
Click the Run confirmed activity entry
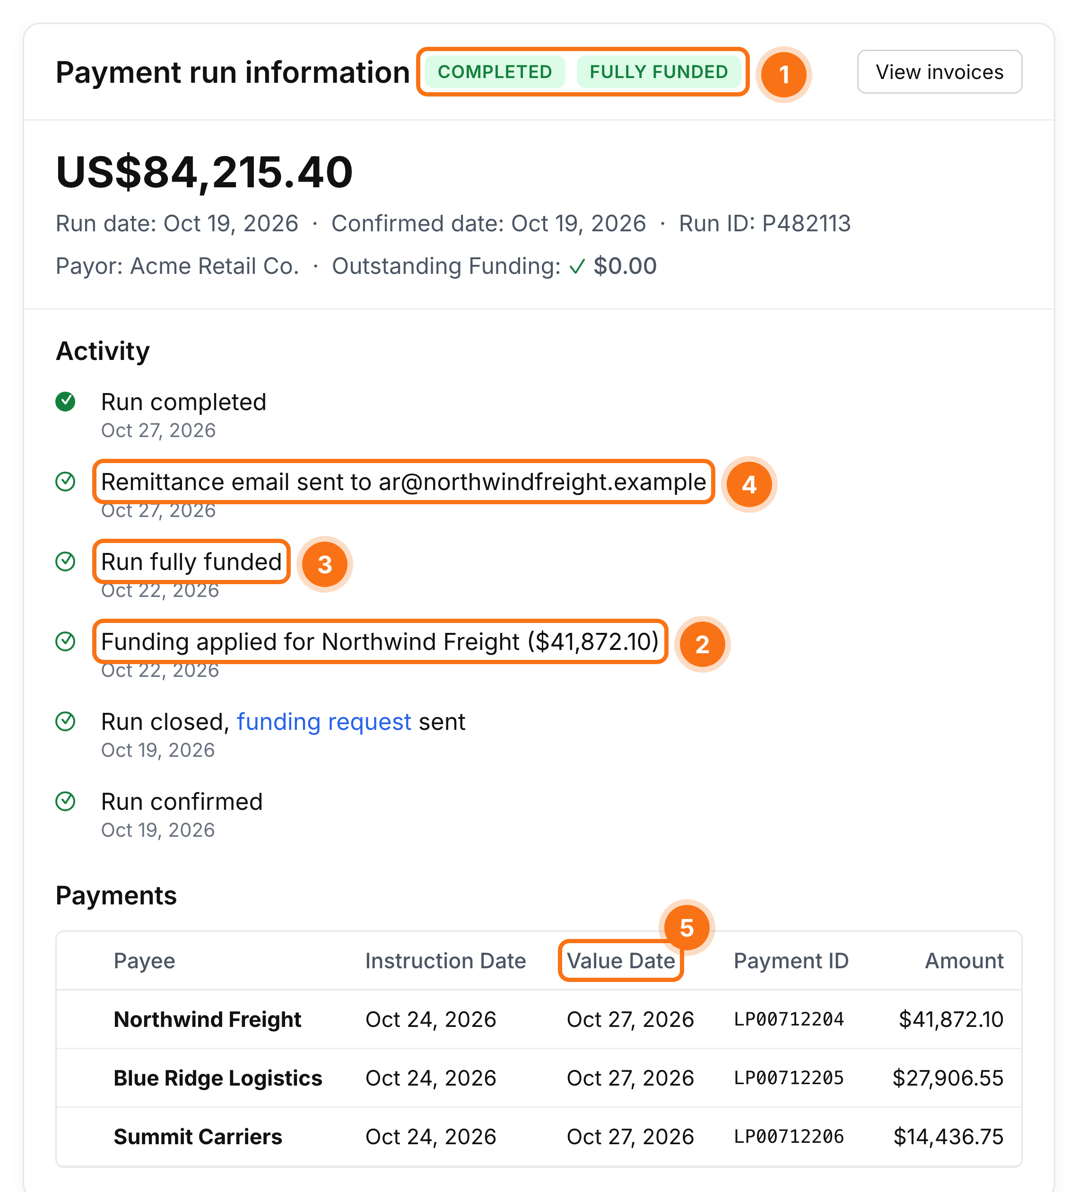(x=182, y=802)
